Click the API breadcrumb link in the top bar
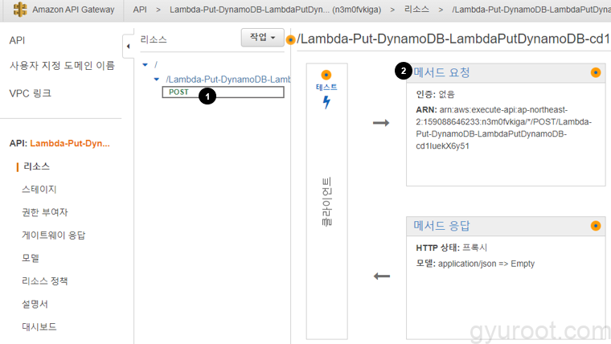Viewport: 611px width, 344px height. click(x=140, y=10)
